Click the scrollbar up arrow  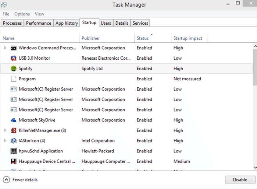255,46
